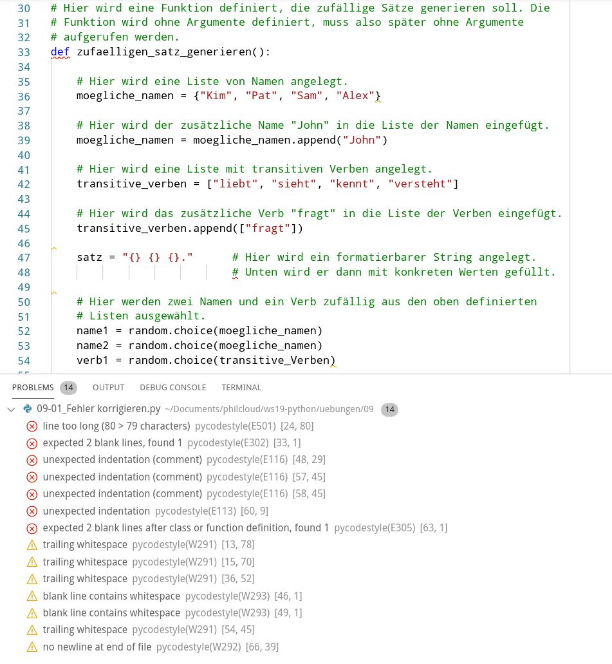Collapse the 09-01_Fehler korrigieren.py problems group
Viewport: 612px width, 664px height.
tap(12, 410)
